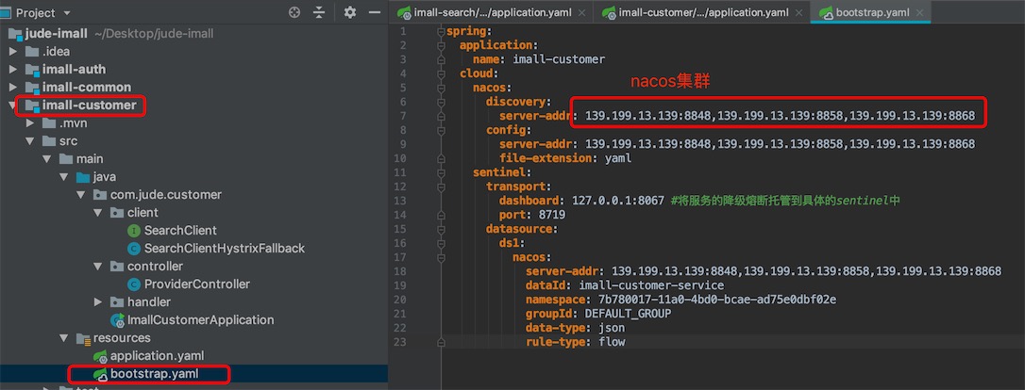Viewport: 1025px width, 390px height.
Task: Collapse the com.jude.customer package
Action: click(x=81, y=195)
